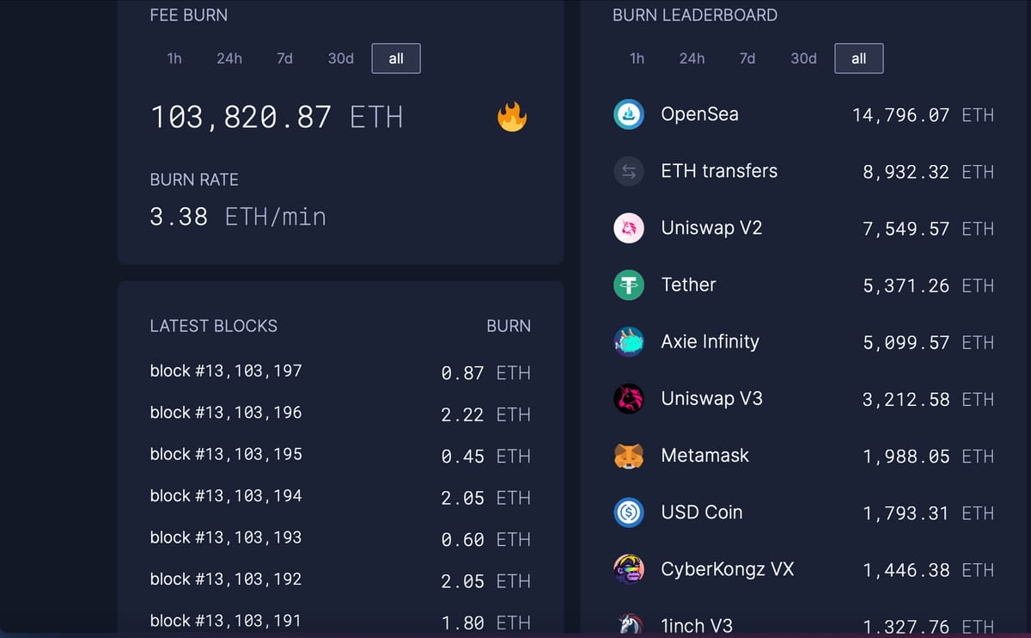This screenshot has height=638, width=1031.
Task: Click the 1inch V3 name
Action: point(697,626)
